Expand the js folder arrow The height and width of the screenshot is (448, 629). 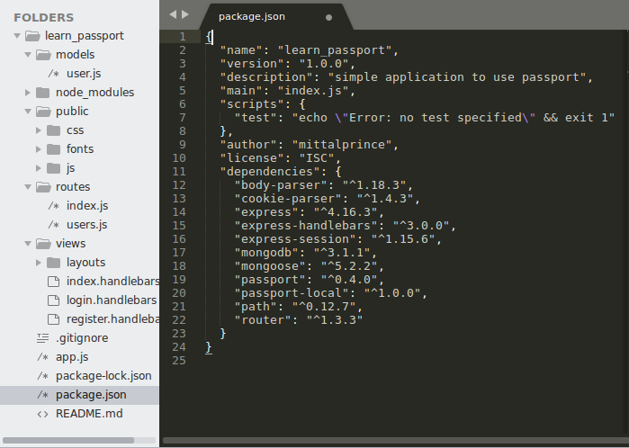coord(39,168)
